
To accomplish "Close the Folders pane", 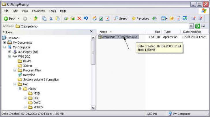I will tap(91, 32).
